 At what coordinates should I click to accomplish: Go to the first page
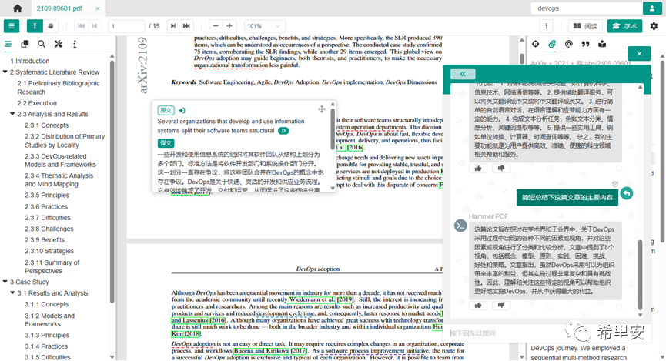pos(81,26)
